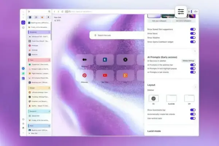Click the play-arrow icon above tab list
219x146 pixels.
29,12
